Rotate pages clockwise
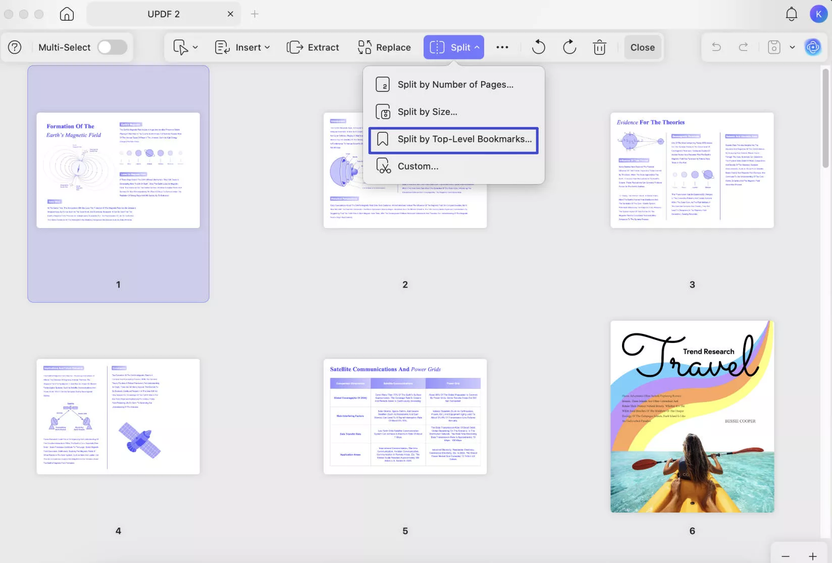832x563 pixels. tap(569, 47)
